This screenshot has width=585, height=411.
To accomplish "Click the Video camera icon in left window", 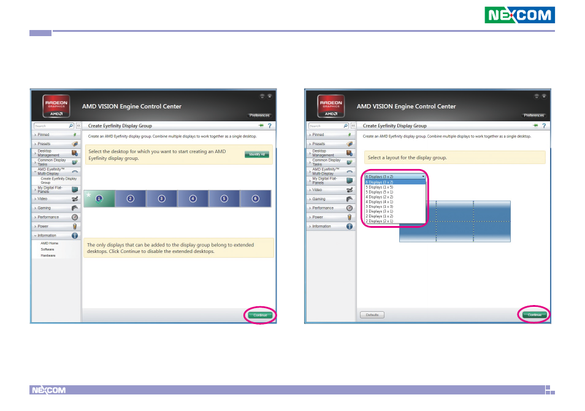I will pyautogui.click(x=75, y=198).
